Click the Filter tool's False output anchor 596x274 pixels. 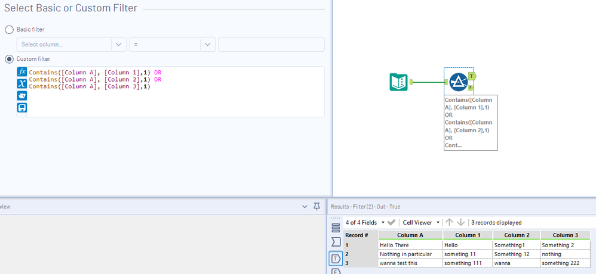pyautogui.click(x=471, y=88)
